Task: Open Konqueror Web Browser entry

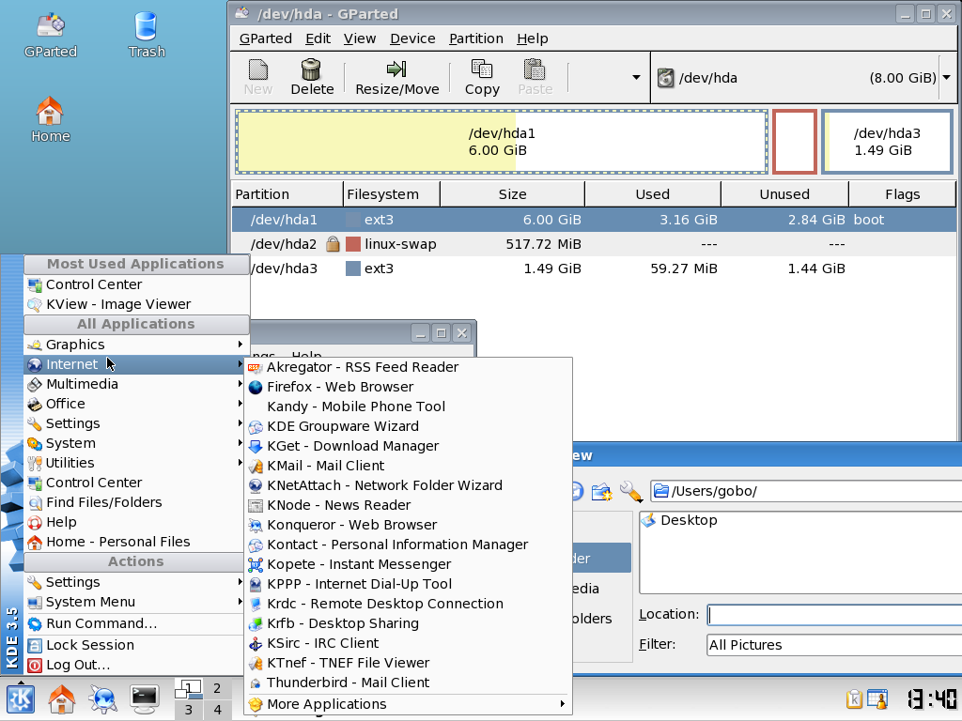Action: coord(408,525)
